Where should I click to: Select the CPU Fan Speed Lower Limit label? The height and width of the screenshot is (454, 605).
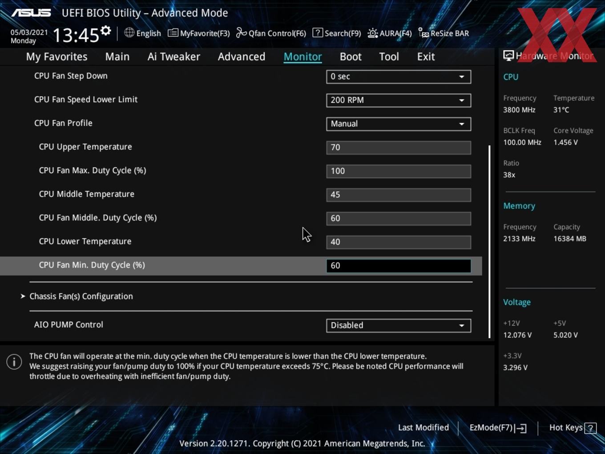click(86, 100)
